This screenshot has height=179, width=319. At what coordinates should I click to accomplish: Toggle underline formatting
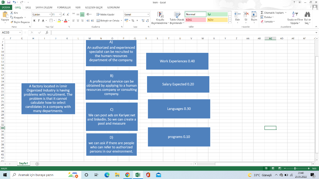click(x=43, y=20)
